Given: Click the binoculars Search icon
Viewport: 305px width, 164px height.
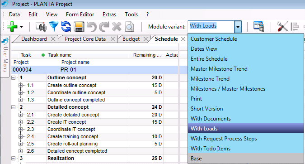Looking at the screenshot, I should pyautogui.click(x=41, y=27).
